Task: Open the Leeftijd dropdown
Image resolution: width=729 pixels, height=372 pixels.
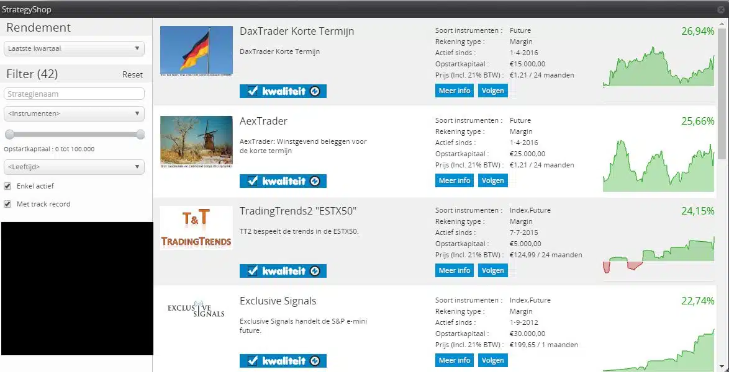Action: pos(74,167)
